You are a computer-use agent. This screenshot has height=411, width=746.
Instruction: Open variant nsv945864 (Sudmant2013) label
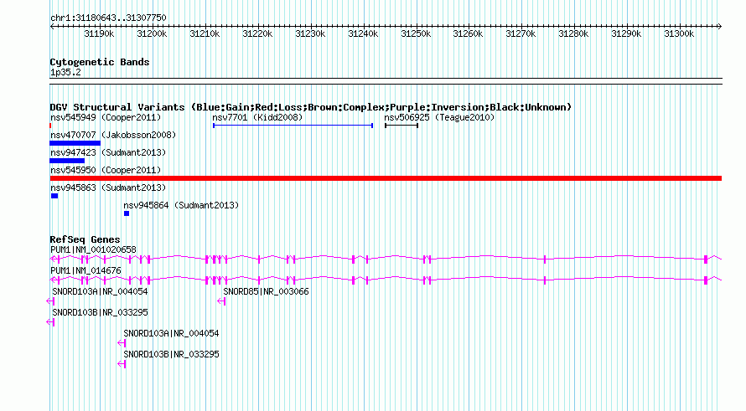pyautogui.click(x=181, y=205)
